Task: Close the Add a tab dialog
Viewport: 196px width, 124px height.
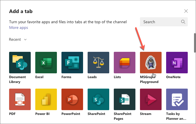Action: click(186, 11)
